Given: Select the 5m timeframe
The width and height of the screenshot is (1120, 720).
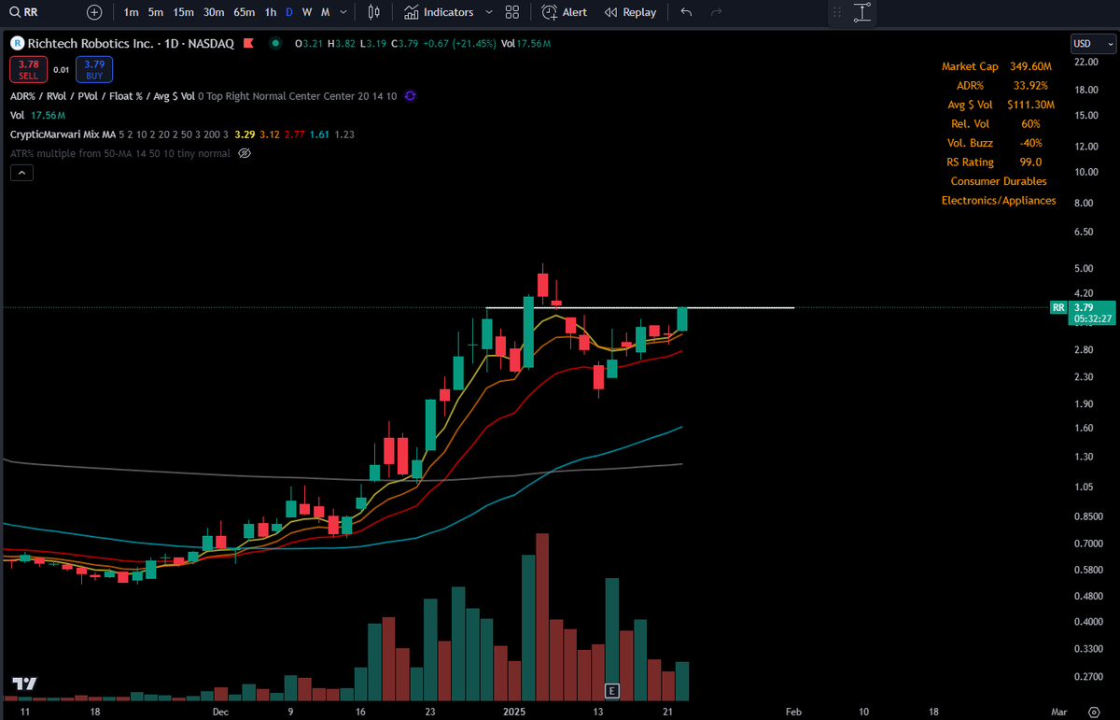Looking at the screenshot, I should (x=156, y=12).
